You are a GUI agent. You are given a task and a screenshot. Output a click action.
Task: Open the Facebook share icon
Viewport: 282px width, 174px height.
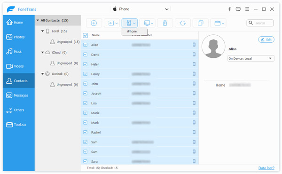[x=229, y=9]
